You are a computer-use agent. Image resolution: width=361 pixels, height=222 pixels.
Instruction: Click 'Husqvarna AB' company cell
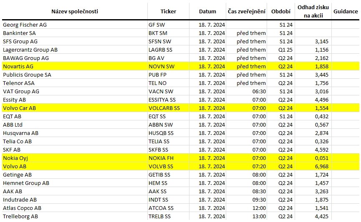pyautogui.click(x=20, y=133)
